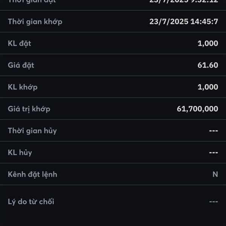Select the KL khớp label

coord(23,87)
